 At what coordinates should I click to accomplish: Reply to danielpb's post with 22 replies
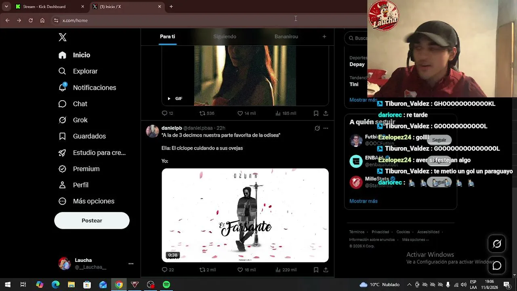(x=168, y=270)
